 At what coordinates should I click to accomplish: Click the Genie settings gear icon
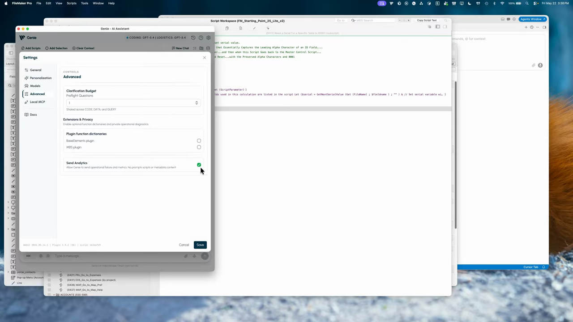coord(208,38)
